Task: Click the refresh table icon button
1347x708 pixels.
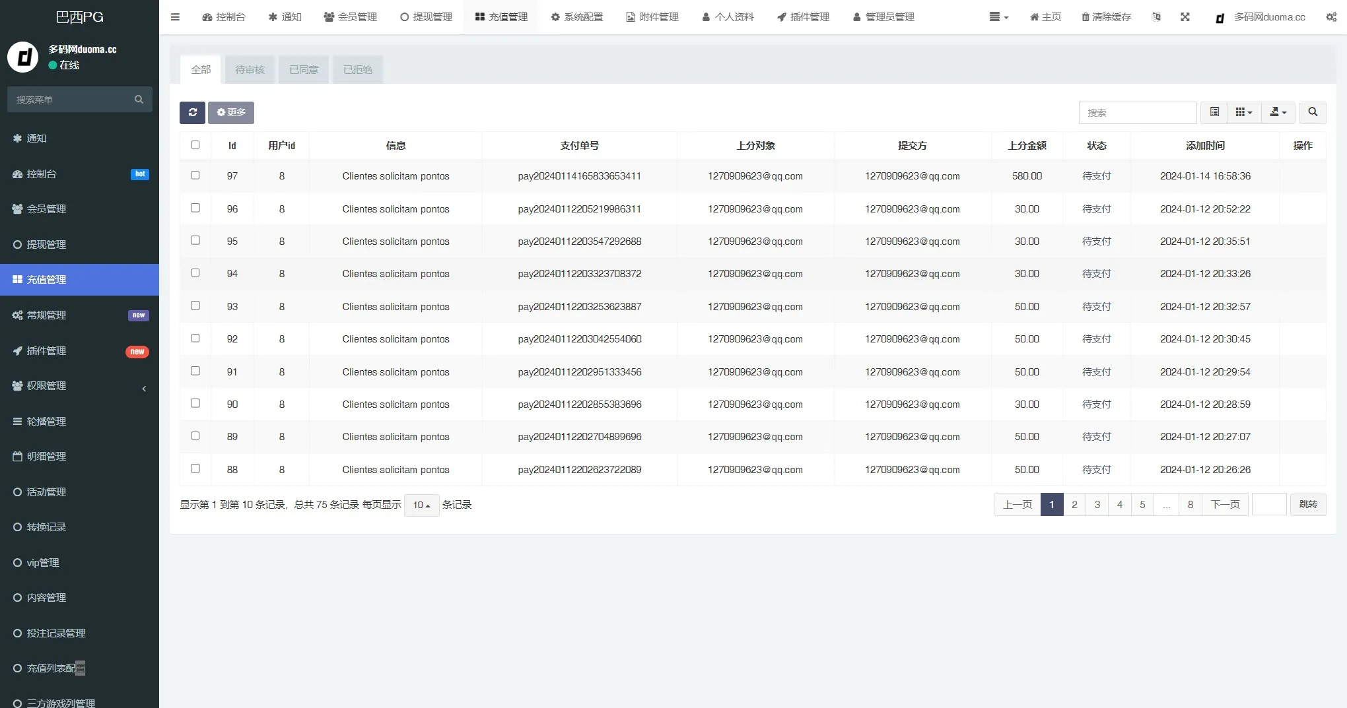Action: point(192,113)
